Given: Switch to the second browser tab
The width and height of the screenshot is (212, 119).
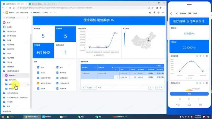Looking at the screenshot, I should 41,4.
